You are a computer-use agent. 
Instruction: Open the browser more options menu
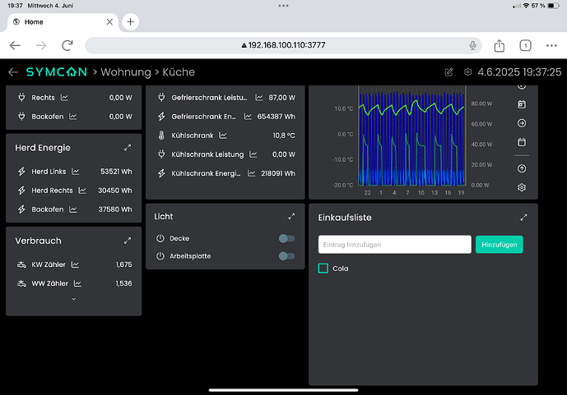coord(551,45)
